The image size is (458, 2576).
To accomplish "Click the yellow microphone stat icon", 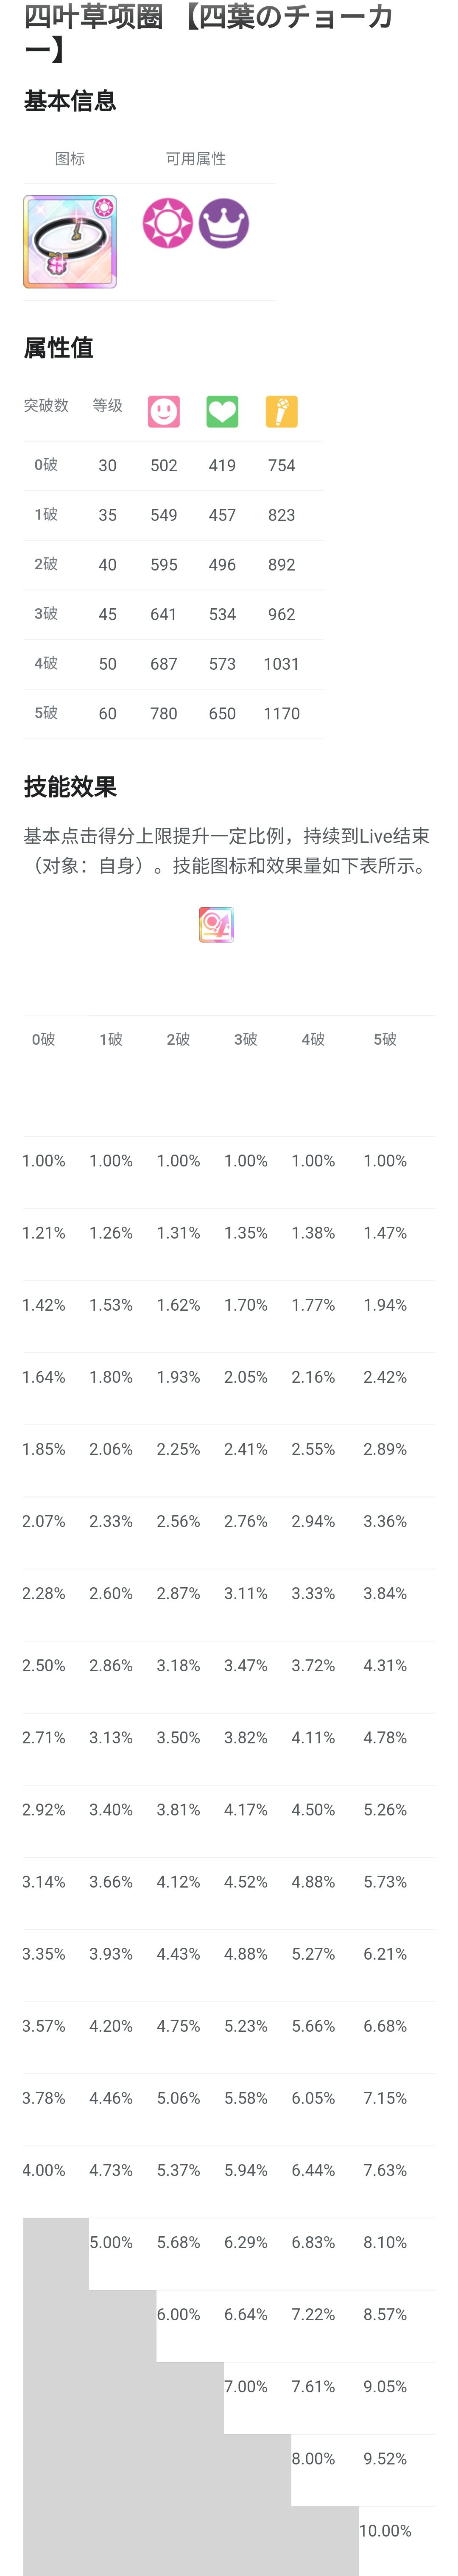I will coord(281,411).
